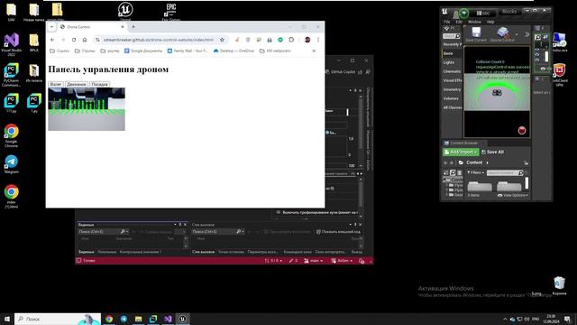This screenshot has height=325, width=577.
Task: Show more bookmarks chevron
Action: [314, 51]
